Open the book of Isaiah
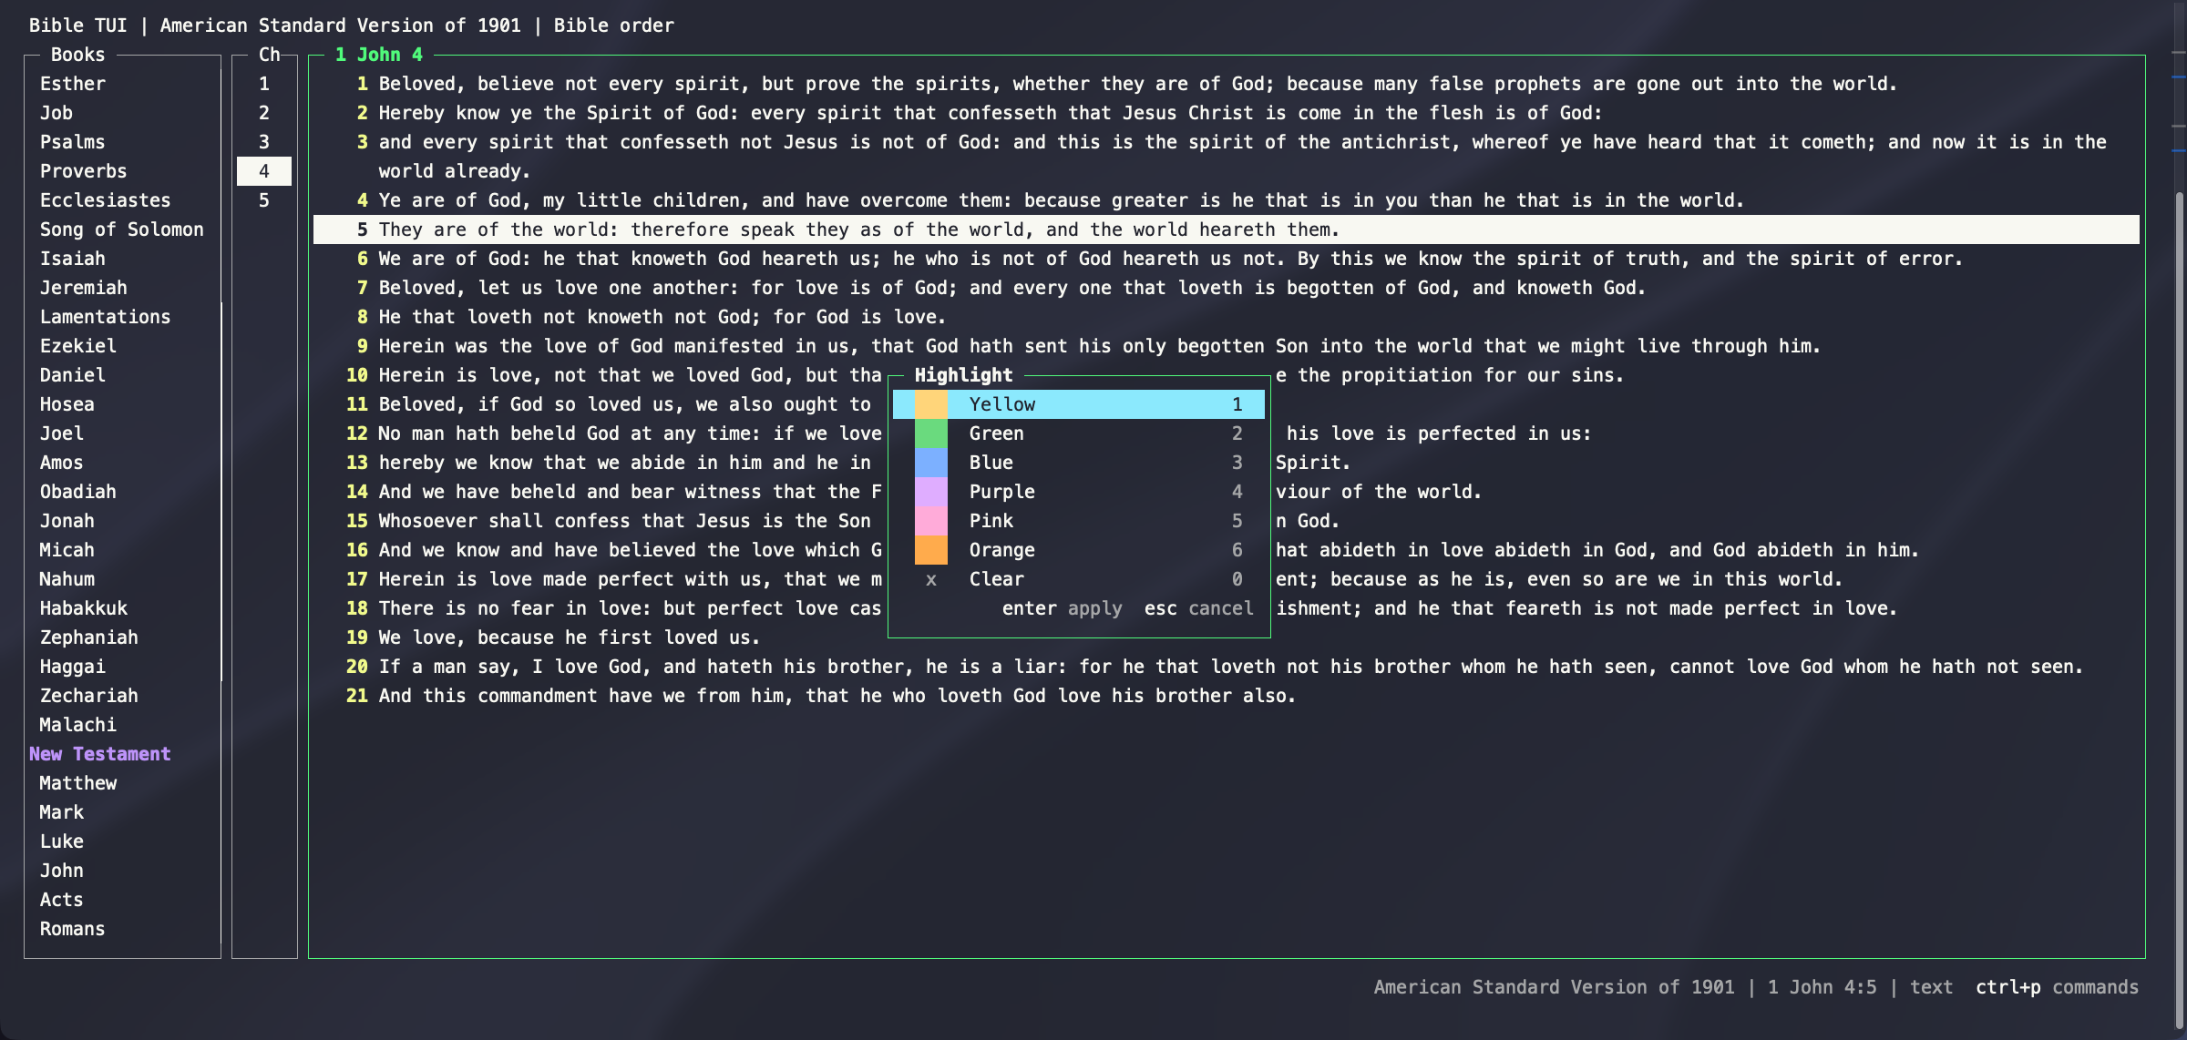The width and height of the screenshot is (2187, 1040). (72, 259)
